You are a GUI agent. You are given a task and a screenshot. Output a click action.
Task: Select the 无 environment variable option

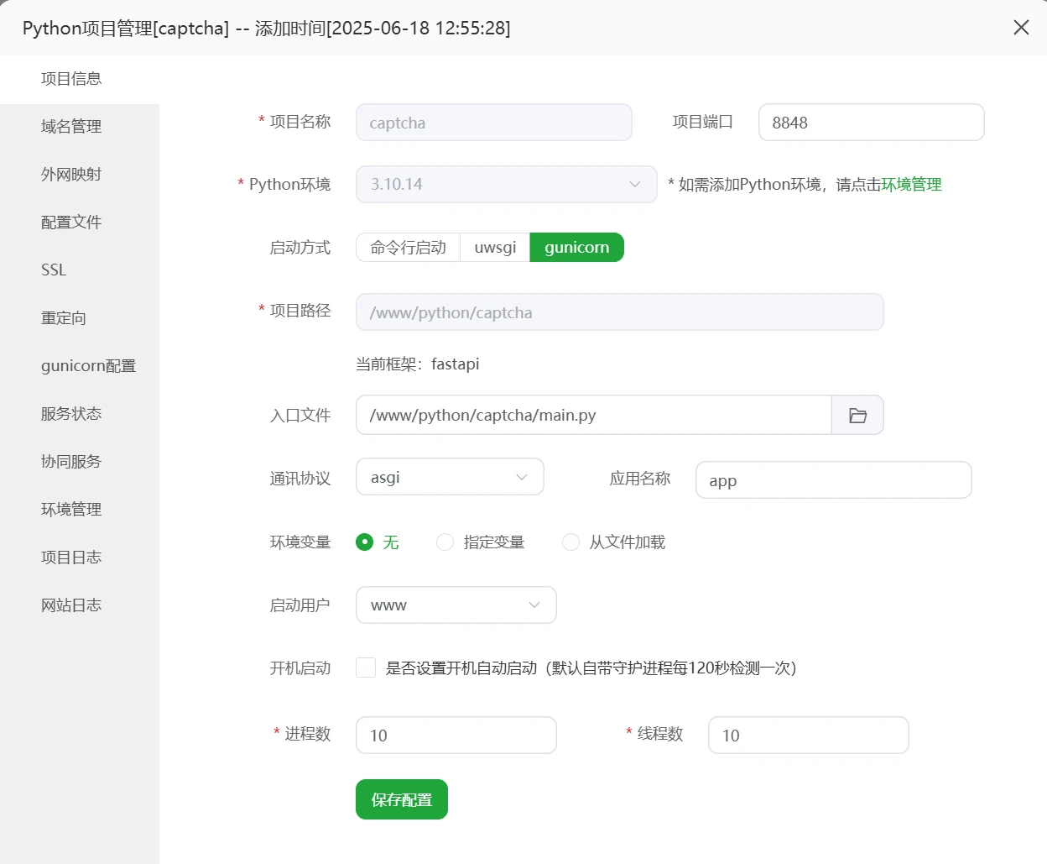click(x=364, y=542)
